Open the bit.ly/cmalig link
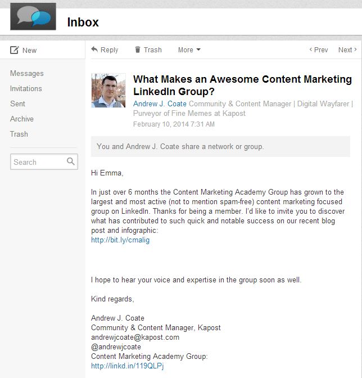Screen dimensions: 362x378 pyautogui.click(x=120, y=240)
